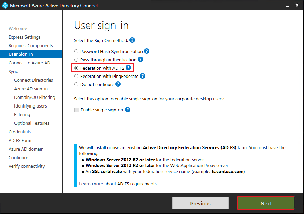Select the User Sign-In sidebar step
This screenshot has width=304, height=214.
pyautogui.click(x=31, y=54)
